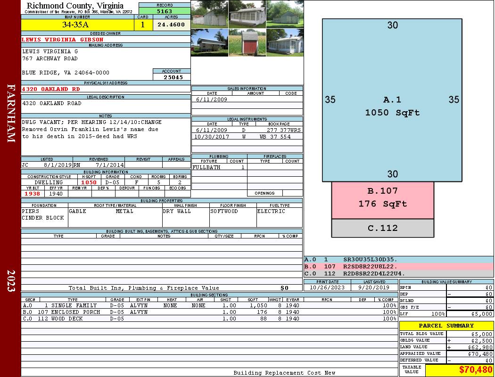Screen dimensions: 495x377
Task: Select the A.0 Single Family building section row
Action: (x=209, y=305)
